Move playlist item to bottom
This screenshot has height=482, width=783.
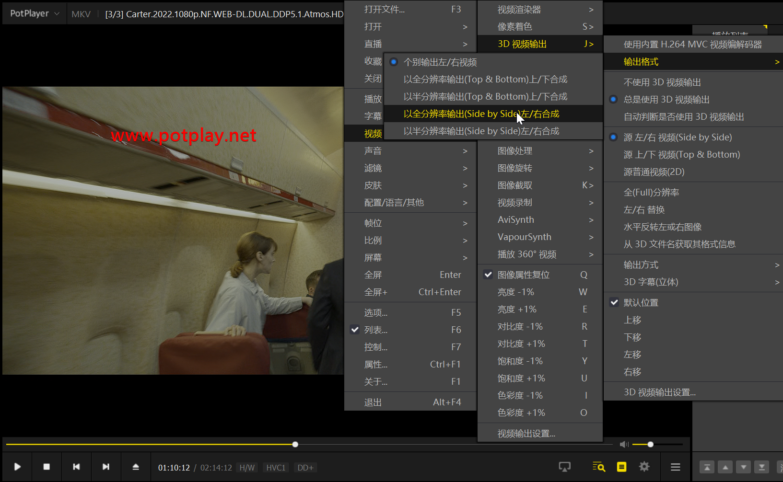click(x=762, y=467)
